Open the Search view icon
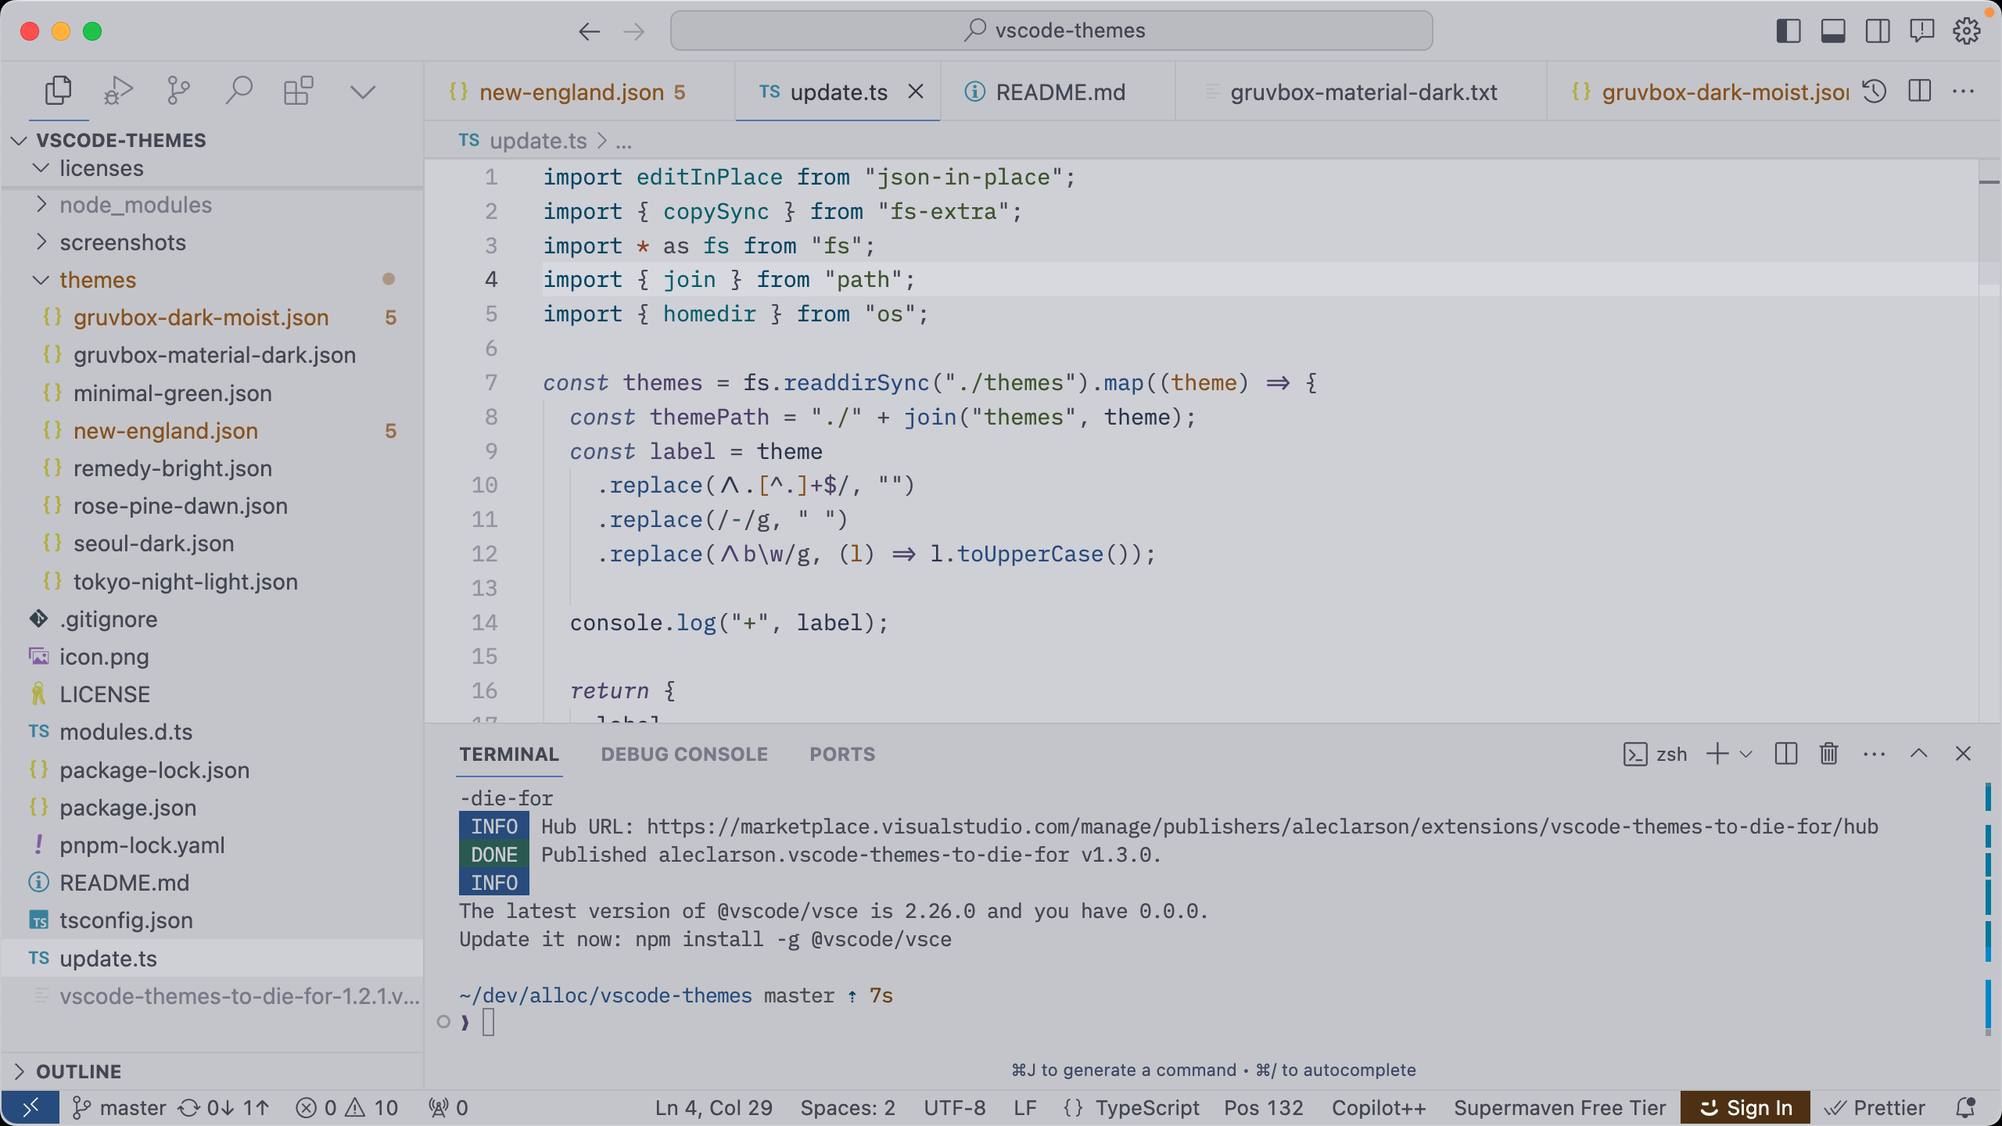The width and height of the screenshot is (2002, 1126). (239, 91)
